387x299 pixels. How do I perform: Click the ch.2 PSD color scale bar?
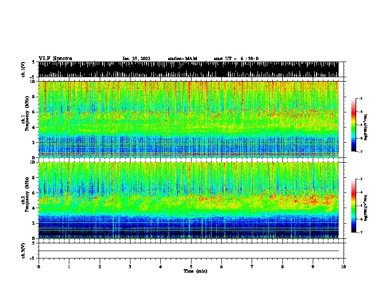[353, 206]
